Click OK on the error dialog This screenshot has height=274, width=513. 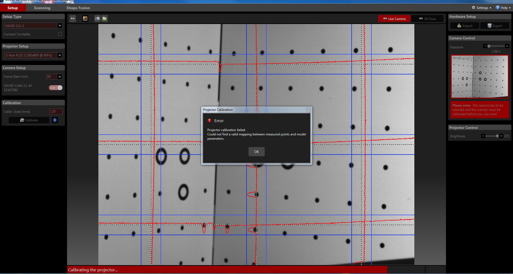256,152
